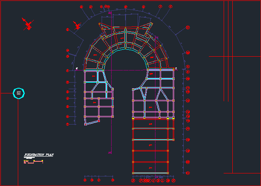
Task: Click the red arrow symbol beside the arch
Action: pyautogui.click(x=77, y=26)
